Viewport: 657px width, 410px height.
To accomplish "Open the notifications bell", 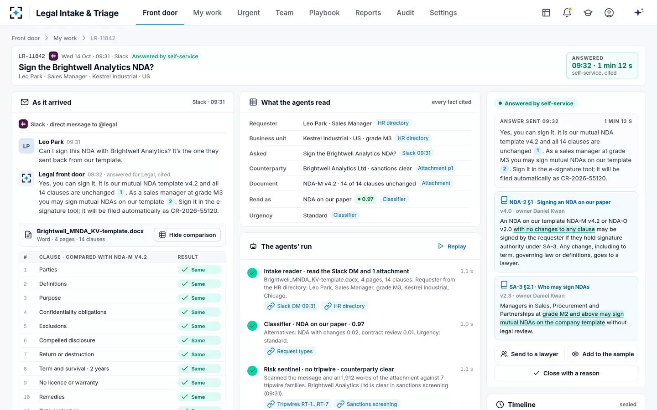I will coord(567,13).
